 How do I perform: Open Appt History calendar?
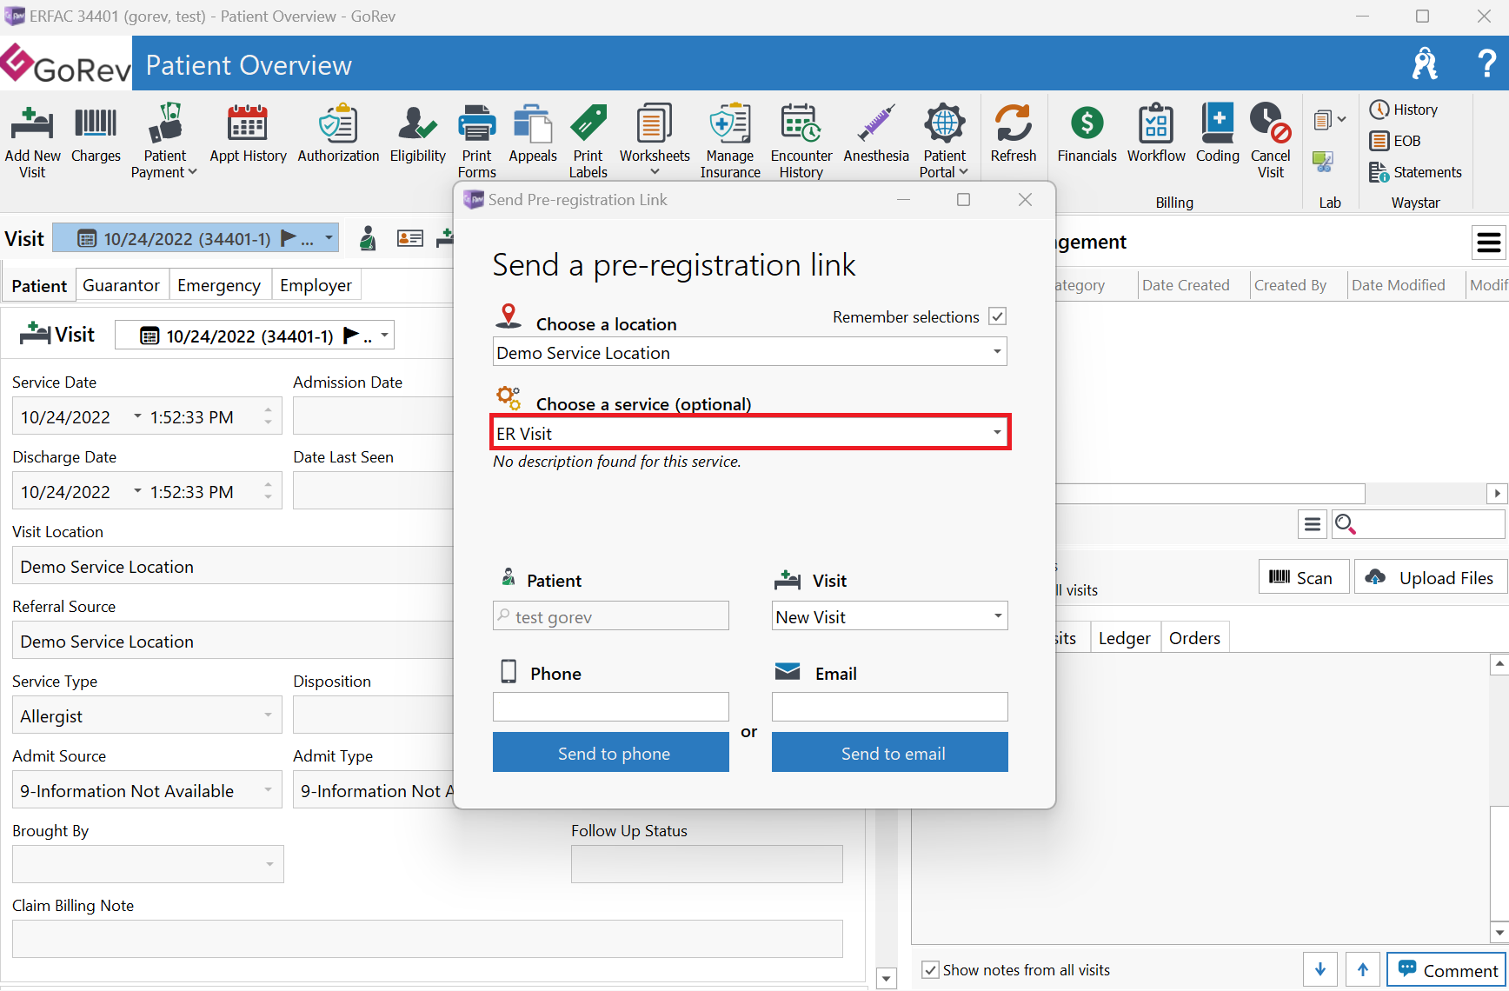click(x=248, y=134)
